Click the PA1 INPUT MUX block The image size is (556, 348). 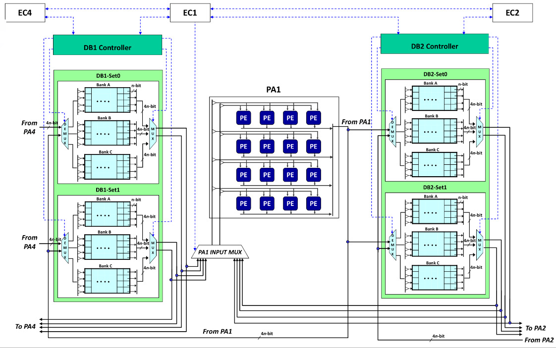(220, 251)
